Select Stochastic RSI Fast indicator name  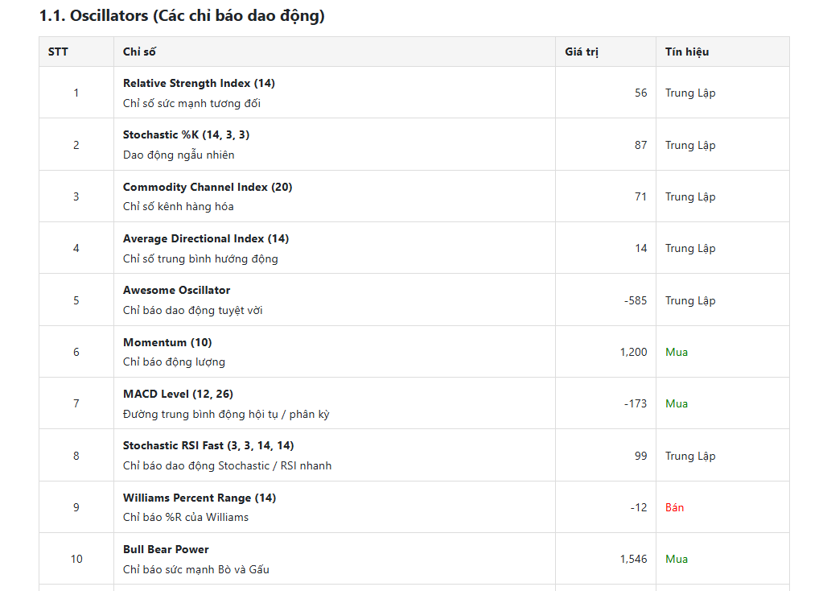point(208,445)
